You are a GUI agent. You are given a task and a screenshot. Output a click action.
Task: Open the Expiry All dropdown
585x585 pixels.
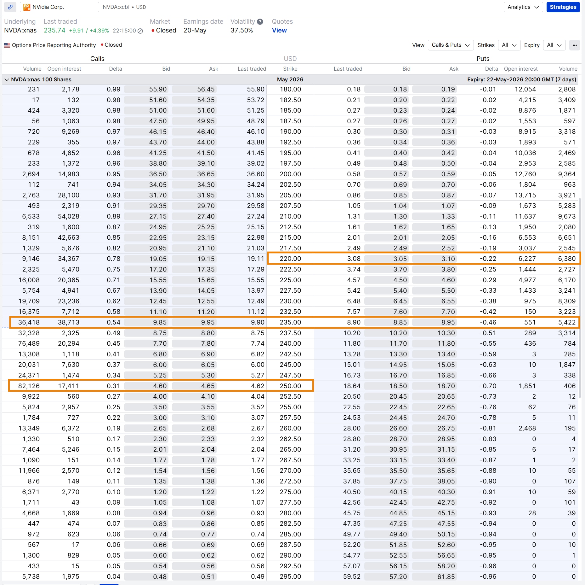point(554,45)
